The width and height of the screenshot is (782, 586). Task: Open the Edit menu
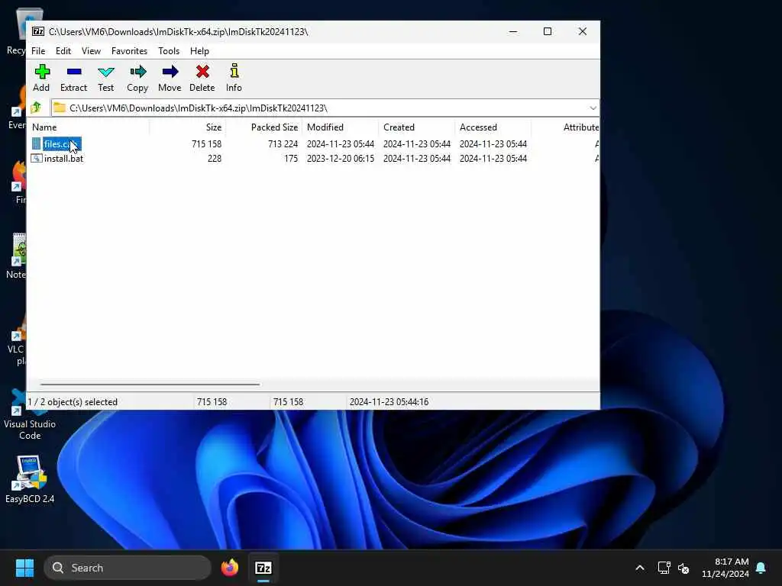click(63, 51)
